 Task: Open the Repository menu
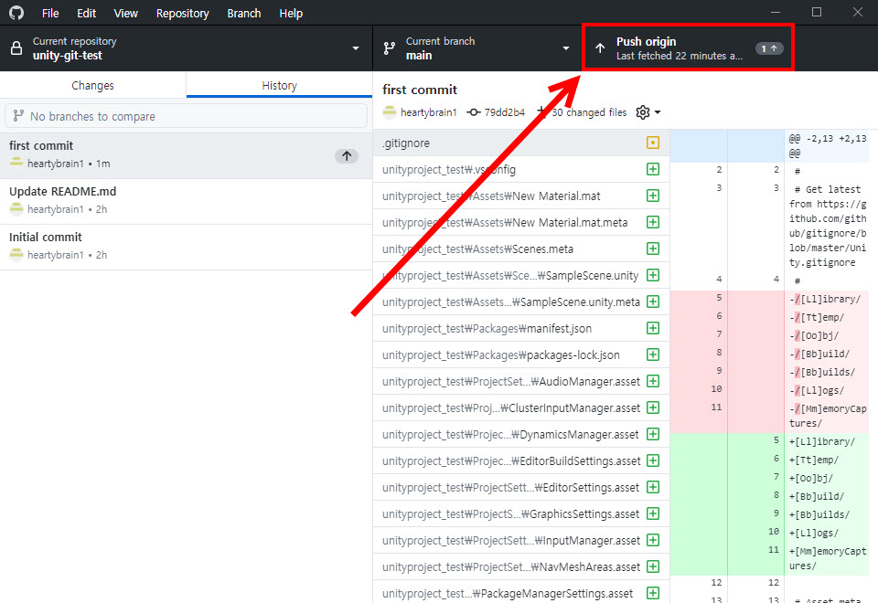click(183, 13)
